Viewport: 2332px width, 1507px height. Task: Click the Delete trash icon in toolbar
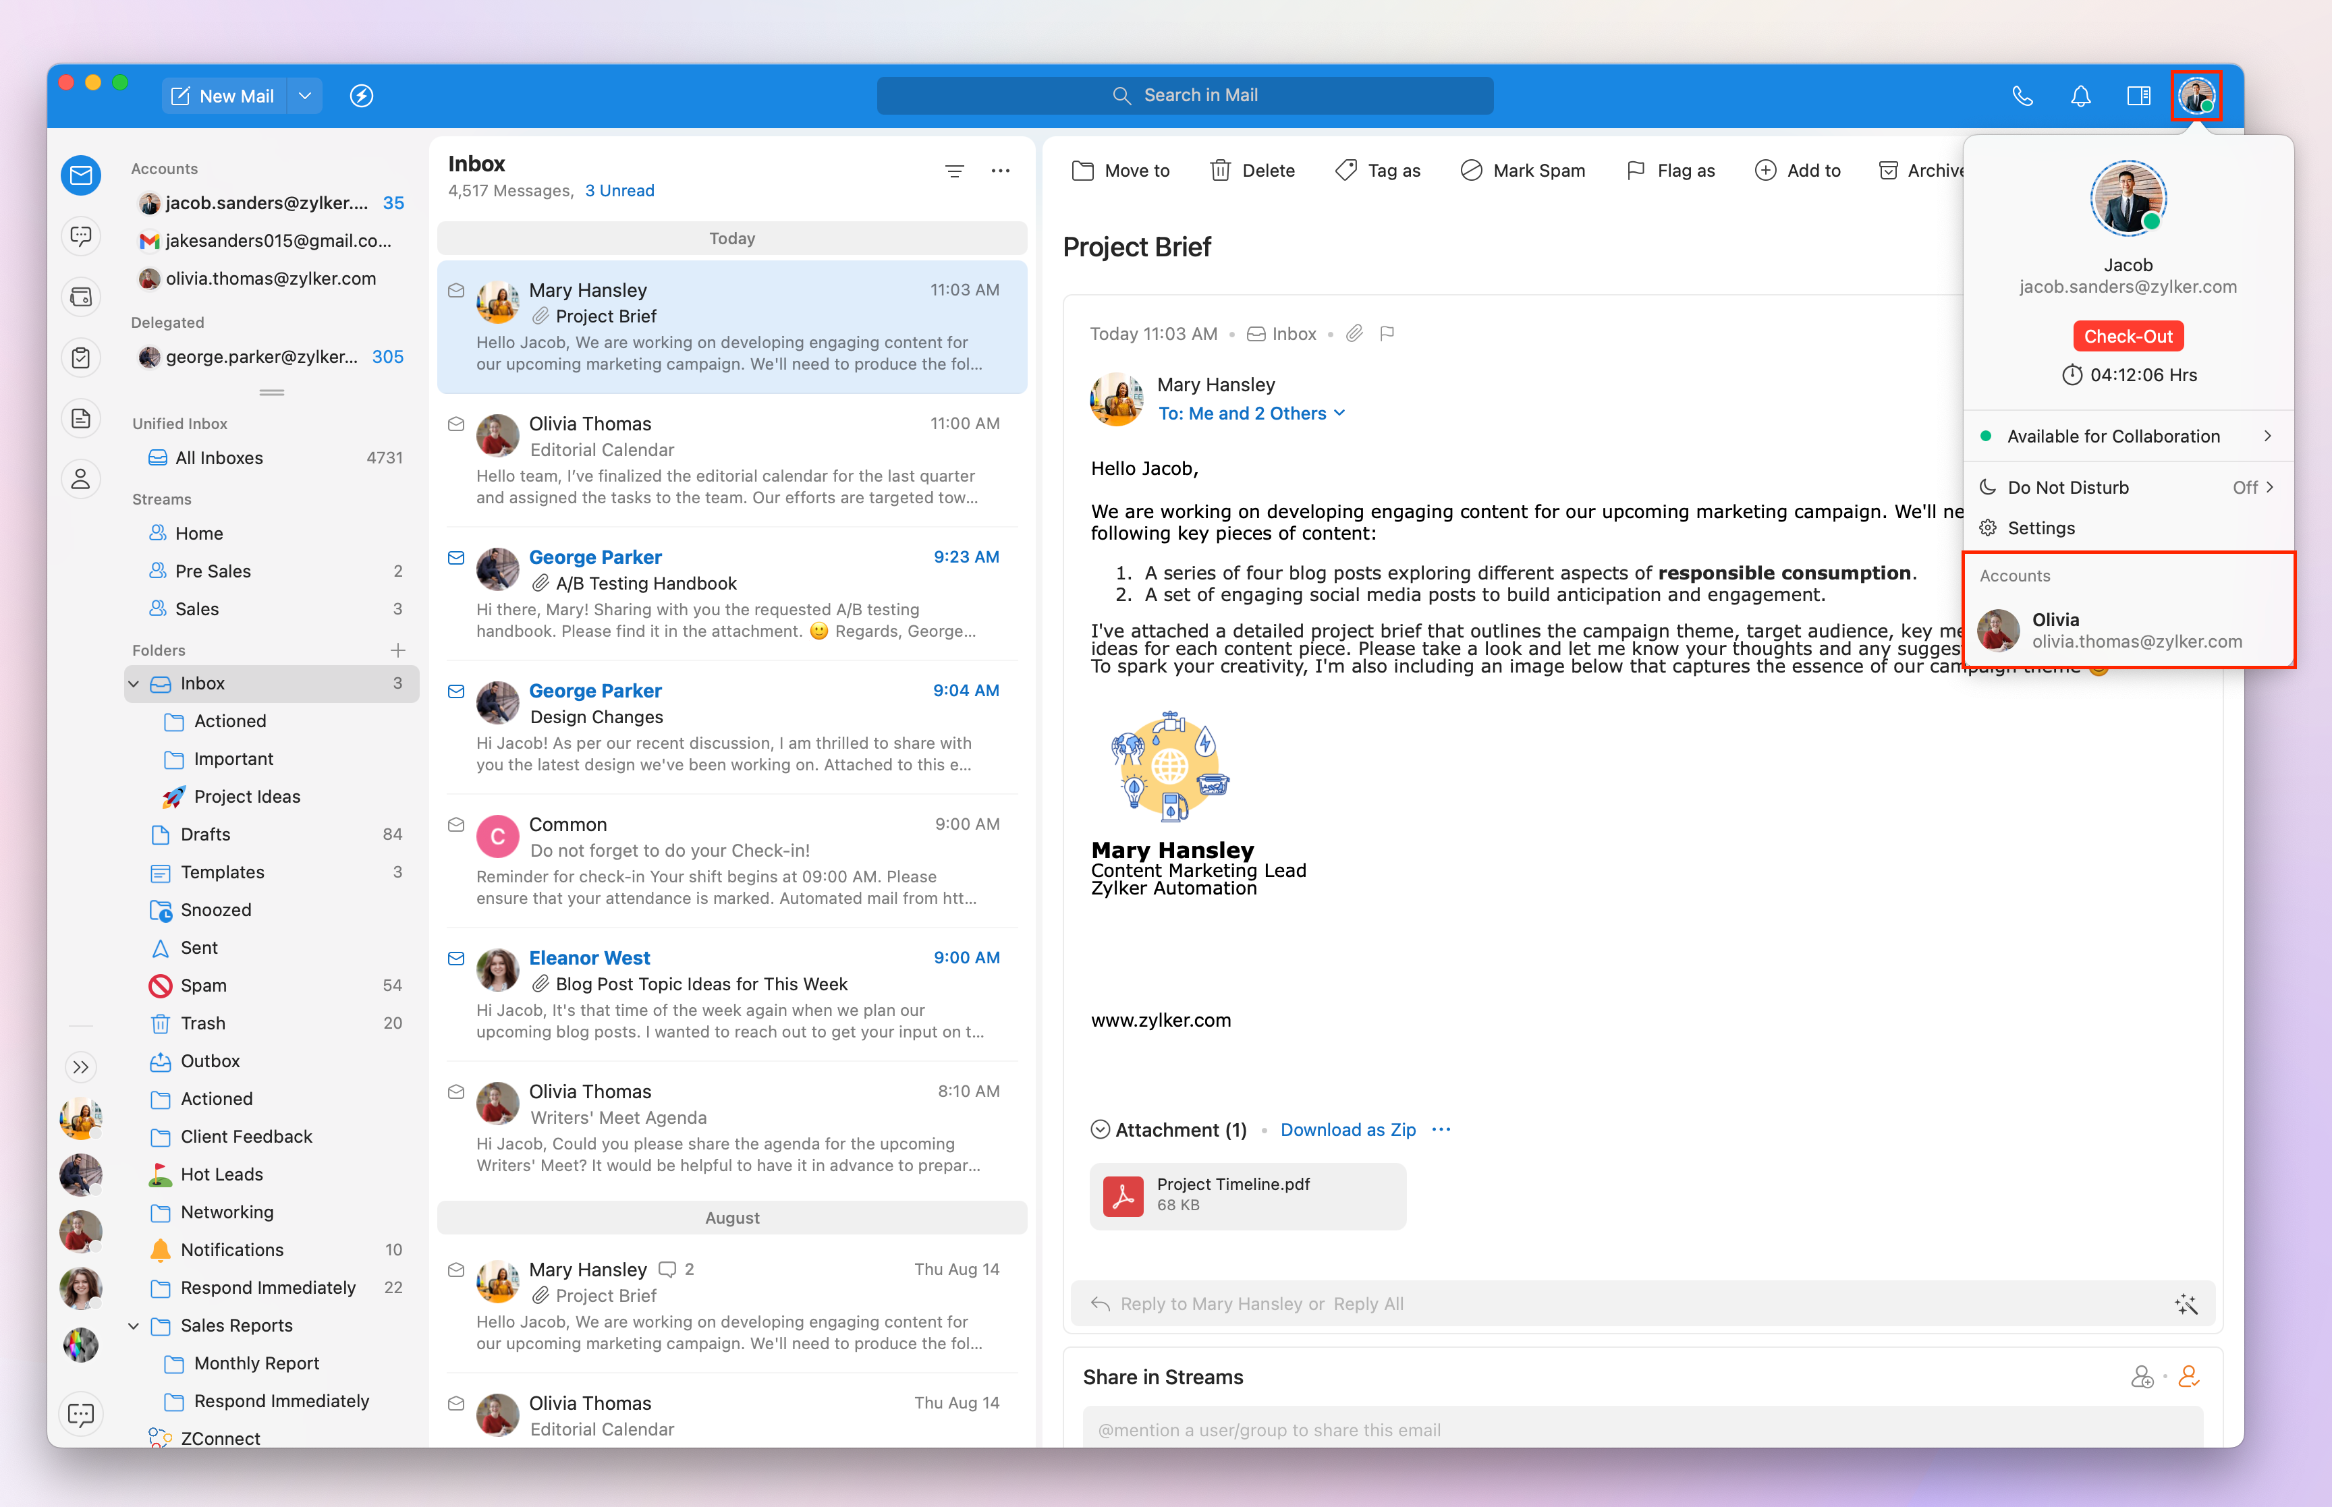click(x=1219, y=171)
